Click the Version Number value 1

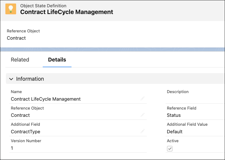point(12,148)
